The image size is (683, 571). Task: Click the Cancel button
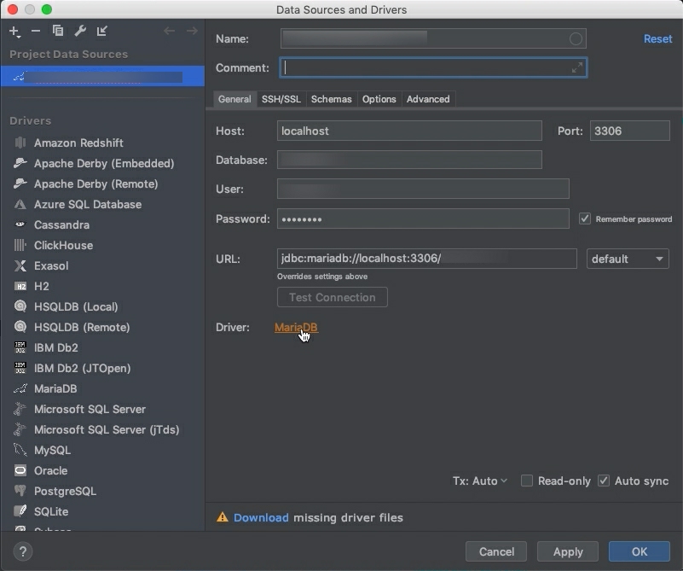click(x=496, y=552)
